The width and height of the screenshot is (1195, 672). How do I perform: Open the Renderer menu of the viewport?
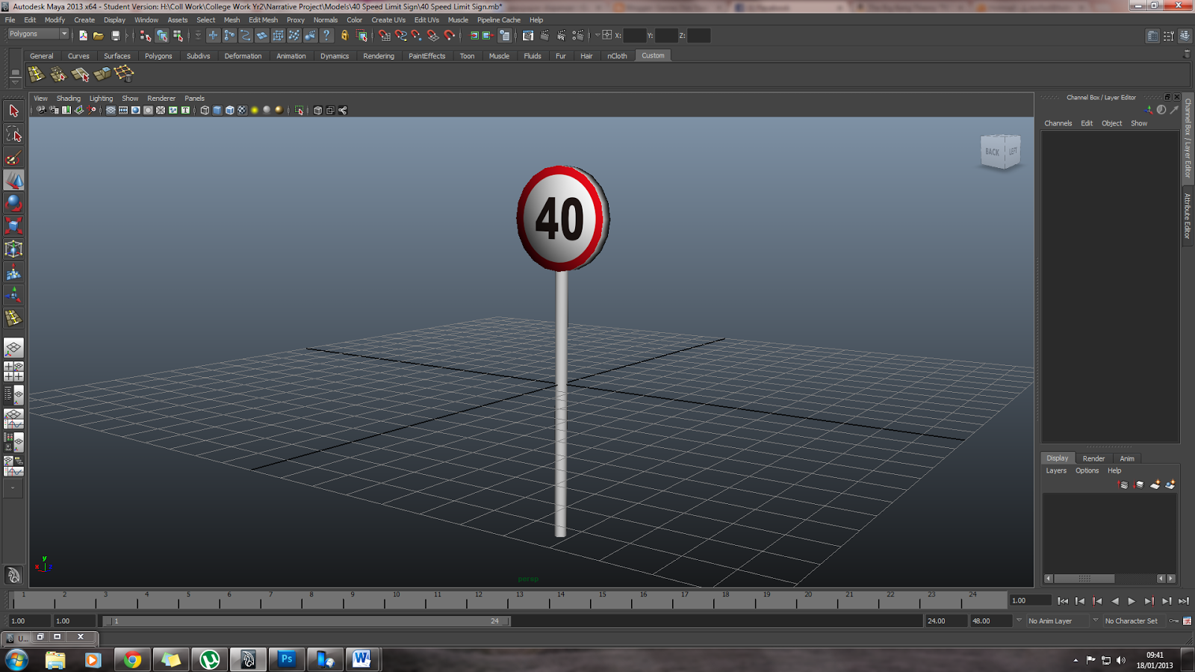point(161,98)
